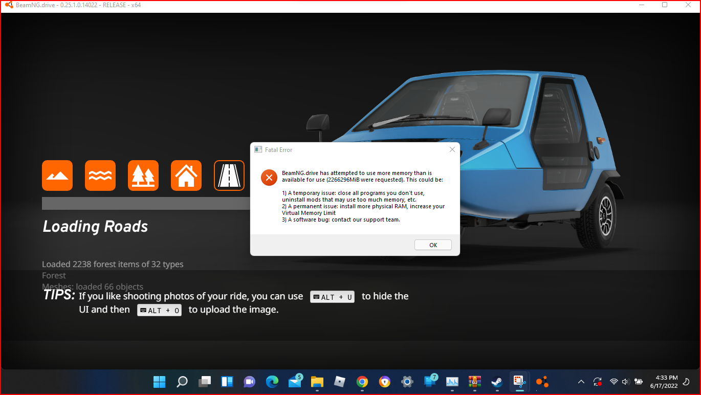Click the battery tray icon
This screenshot has height=395, width=701.
click(x=638, y=382)
